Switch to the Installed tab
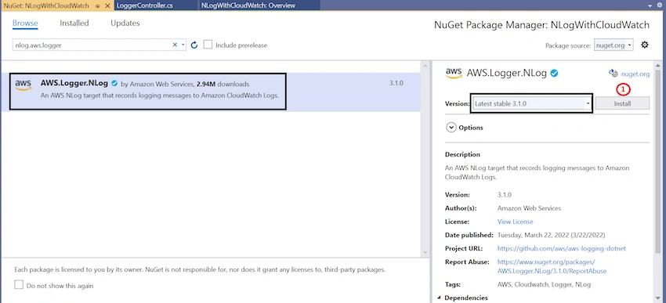Image resolution: width=666 pixels, height=303 pixels. coord(74,23)
